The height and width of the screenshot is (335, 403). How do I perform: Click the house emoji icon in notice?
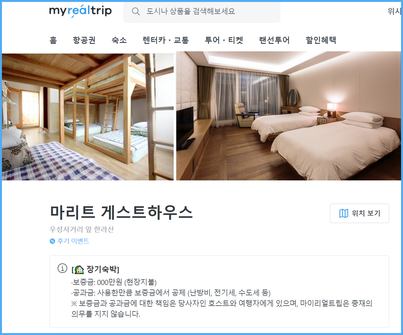79,269
